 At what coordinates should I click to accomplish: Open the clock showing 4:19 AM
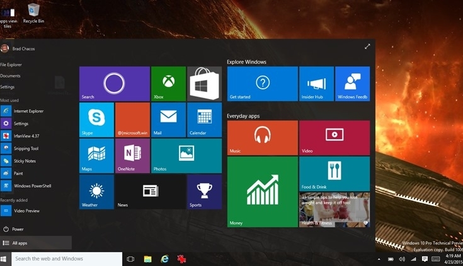click(x=453, y=259)
